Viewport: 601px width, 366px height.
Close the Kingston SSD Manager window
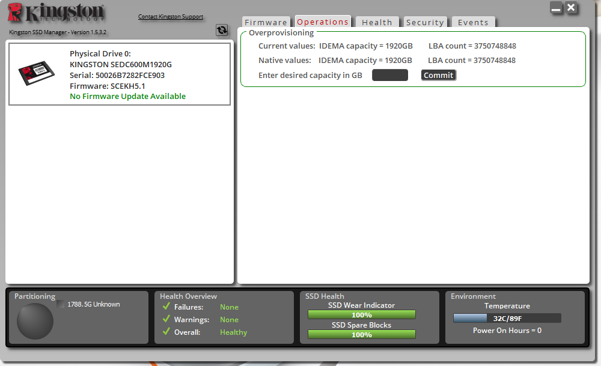pyautogui.click(x=571, y=8)
